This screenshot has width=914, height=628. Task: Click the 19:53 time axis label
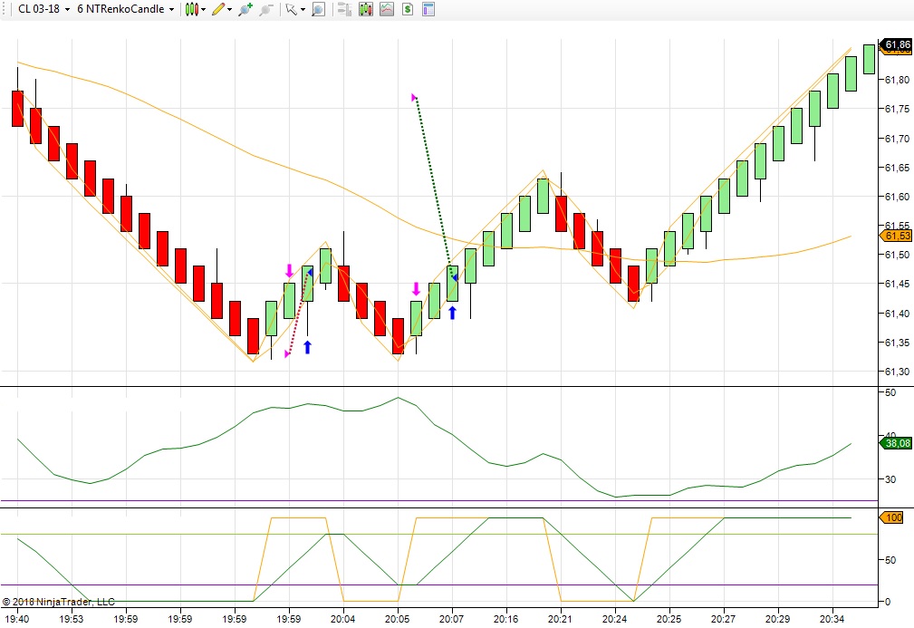tap(72, 619)
